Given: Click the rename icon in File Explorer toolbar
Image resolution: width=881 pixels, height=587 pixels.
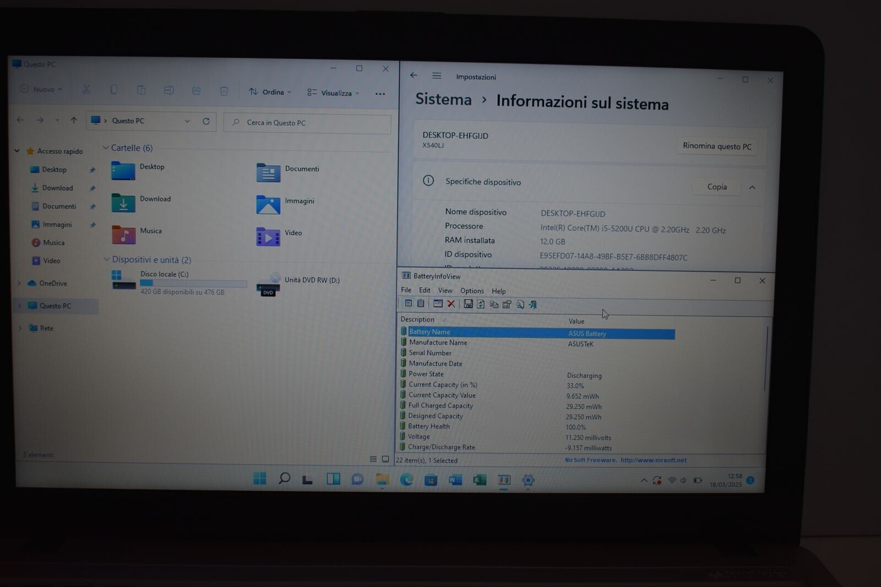Looking at the screenshot, I should tap(169, 90).
